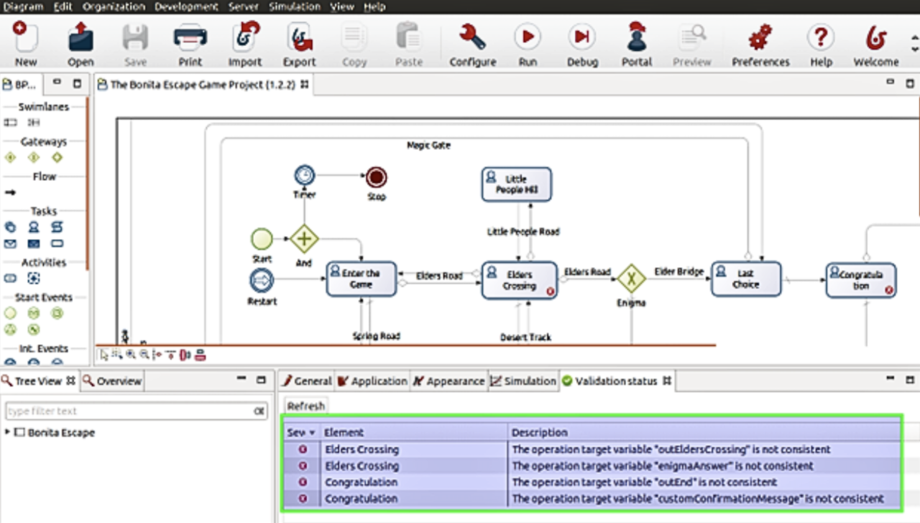Choose the Human task person icon
This screenshot has width=920, height=523.
[x=34, y=227]
